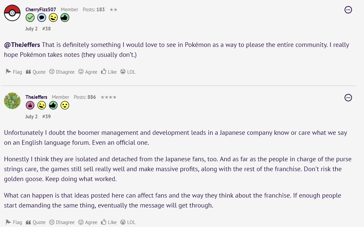The image size is (364, 227).
Task: Open the @TheJeffers mention link
Action: tap(22, 45)
